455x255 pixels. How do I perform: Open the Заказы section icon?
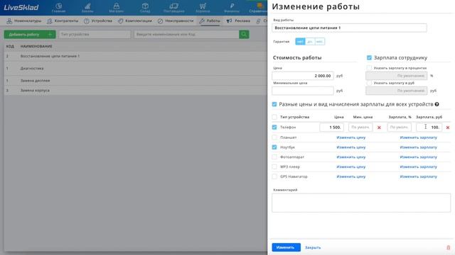[x=87, y=6]
